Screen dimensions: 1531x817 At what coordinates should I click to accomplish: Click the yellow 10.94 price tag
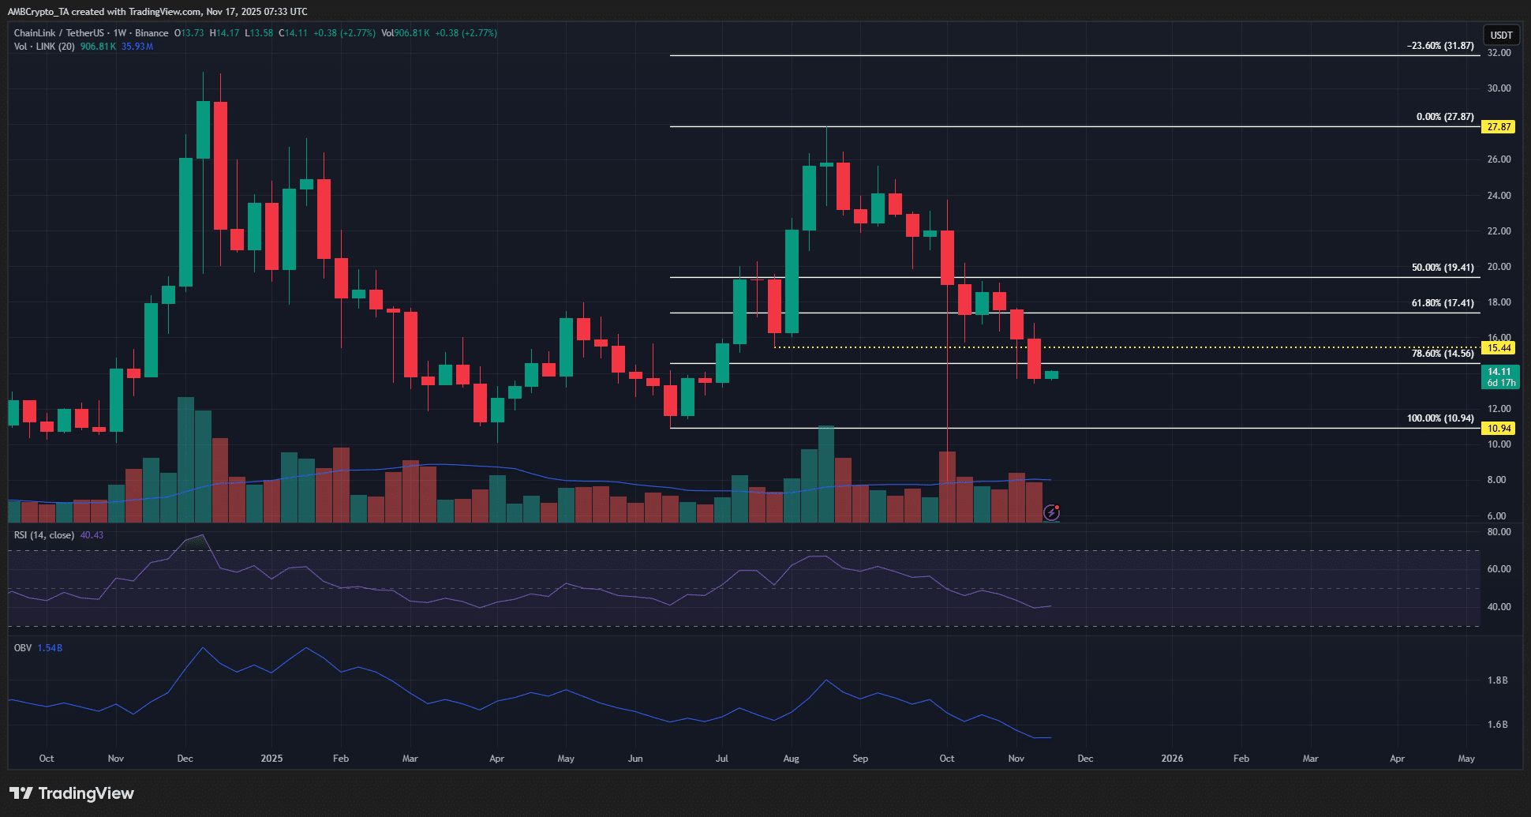(x=1499, y=429)
